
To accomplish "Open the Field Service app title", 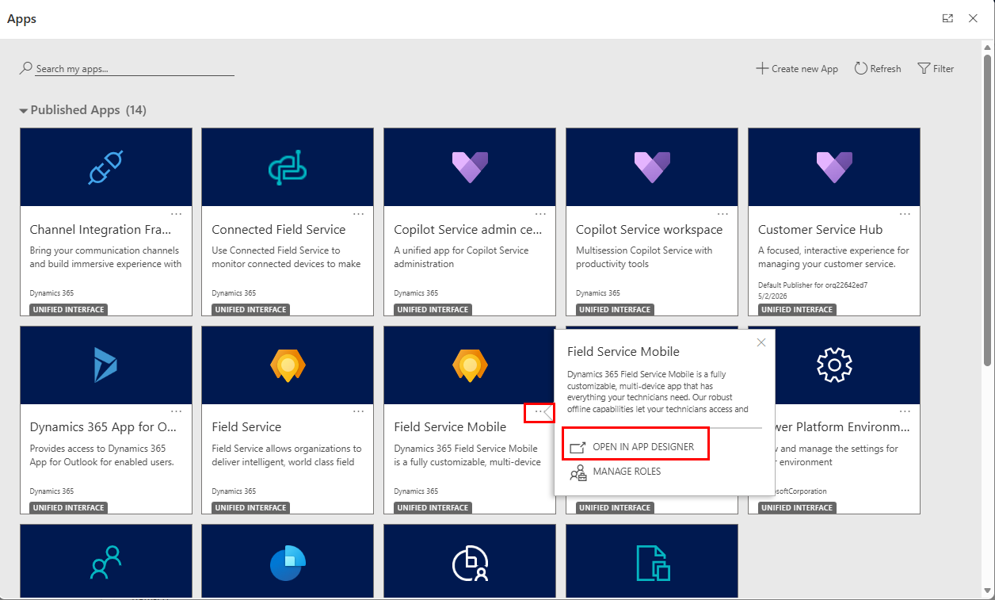I will tap(246, 427).
